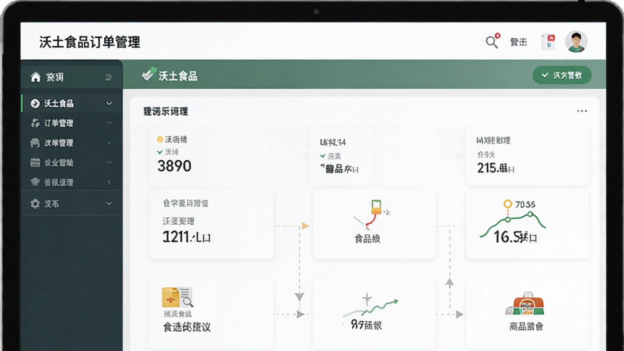Select the 沃土食品 sidebar item

point(72,104)
